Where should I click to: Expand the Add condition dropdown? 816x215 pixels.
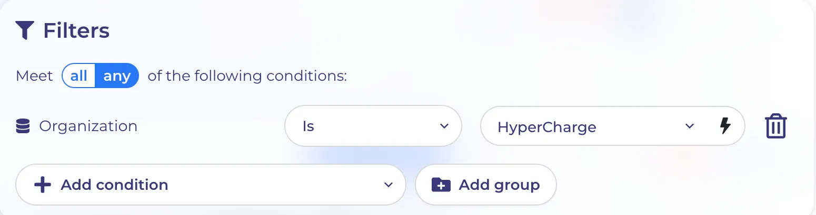pos(211,185)
